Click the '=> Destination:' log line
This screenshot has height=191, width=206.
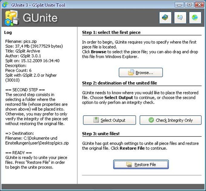point(20,133)
